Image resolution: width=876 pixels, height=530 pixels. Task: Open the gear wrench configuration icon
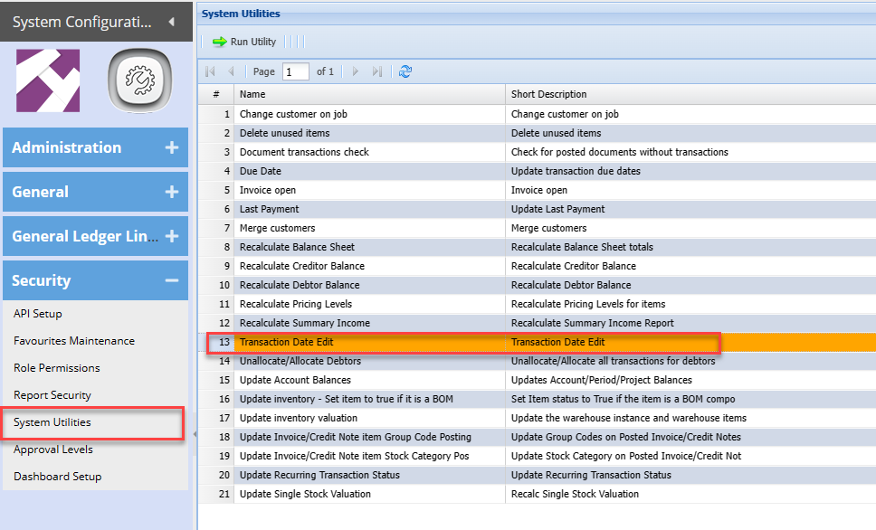[139, 81]
